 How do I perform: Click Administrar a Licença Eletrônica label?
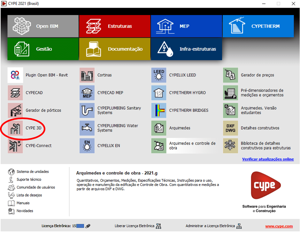point(210,226)
